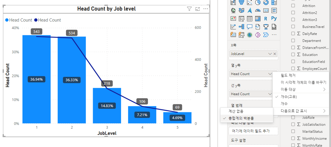Viewport: 331px width, 147px height.
Task: Check the DailyRate field checkbox
Action: point(293,33)
